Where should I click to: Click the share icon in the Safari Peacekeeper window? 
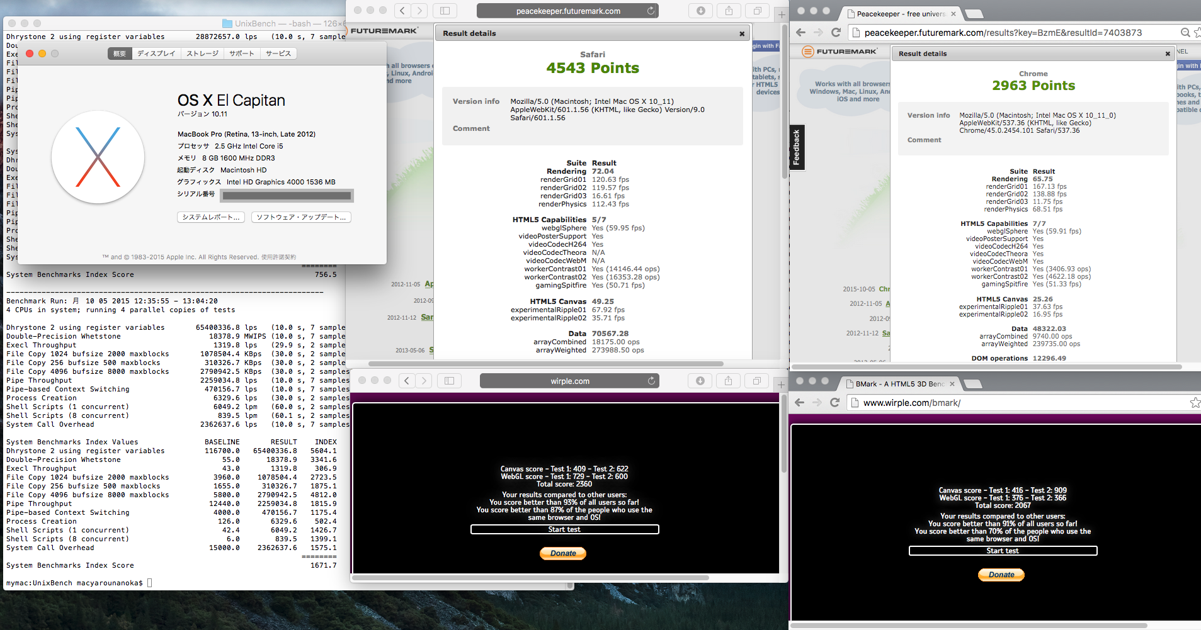click(x=729, y=11)
